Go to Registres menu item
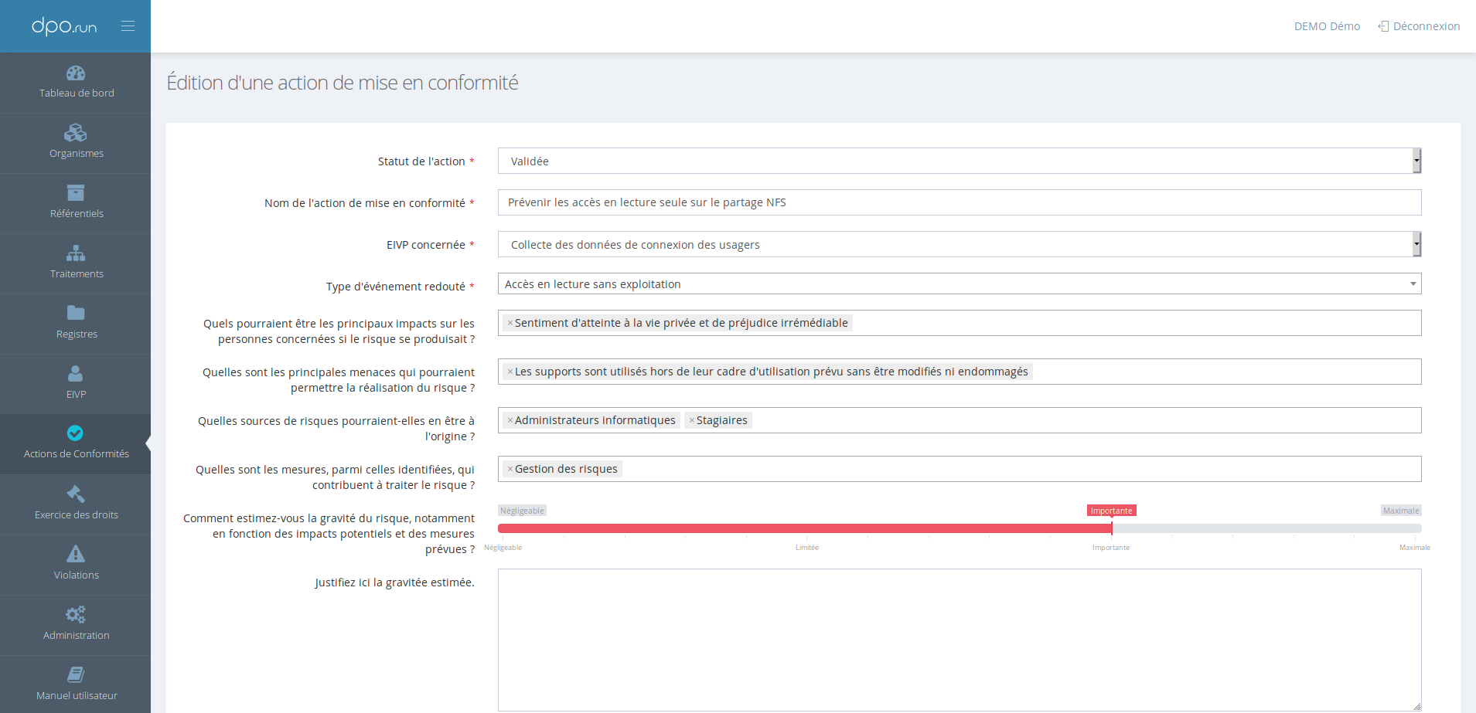 (x=76, y=324)
